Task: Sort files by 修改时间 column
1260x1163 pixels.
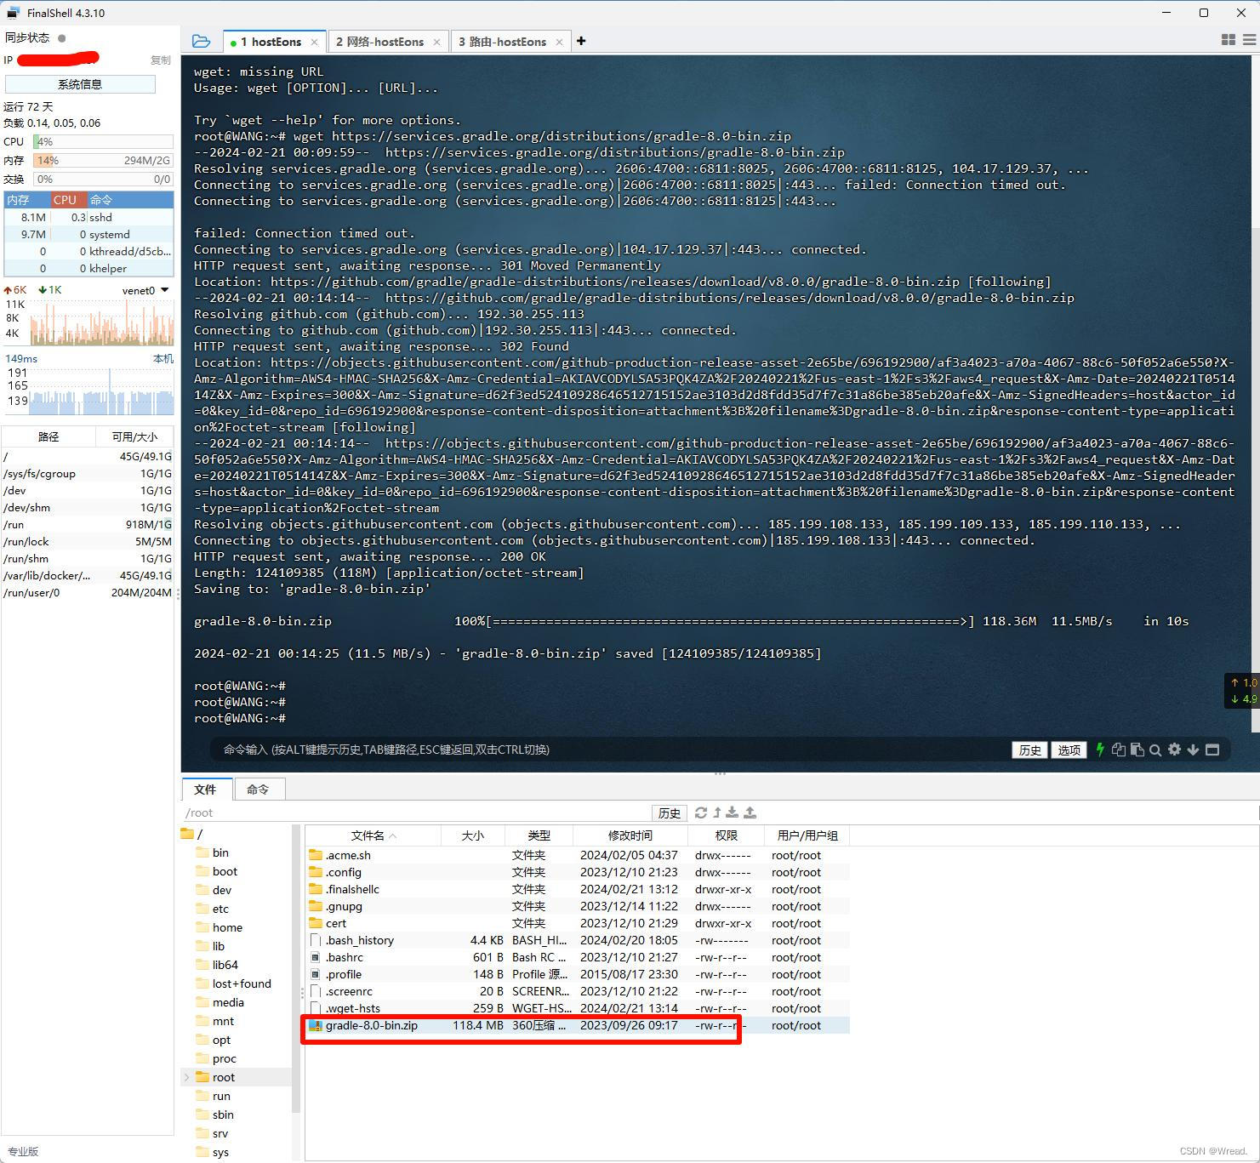Action: [630, 835]
